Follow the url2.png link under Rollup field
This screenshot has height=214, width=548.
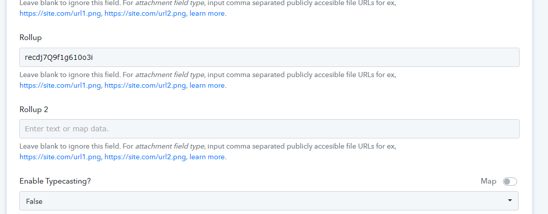point(145,85)
